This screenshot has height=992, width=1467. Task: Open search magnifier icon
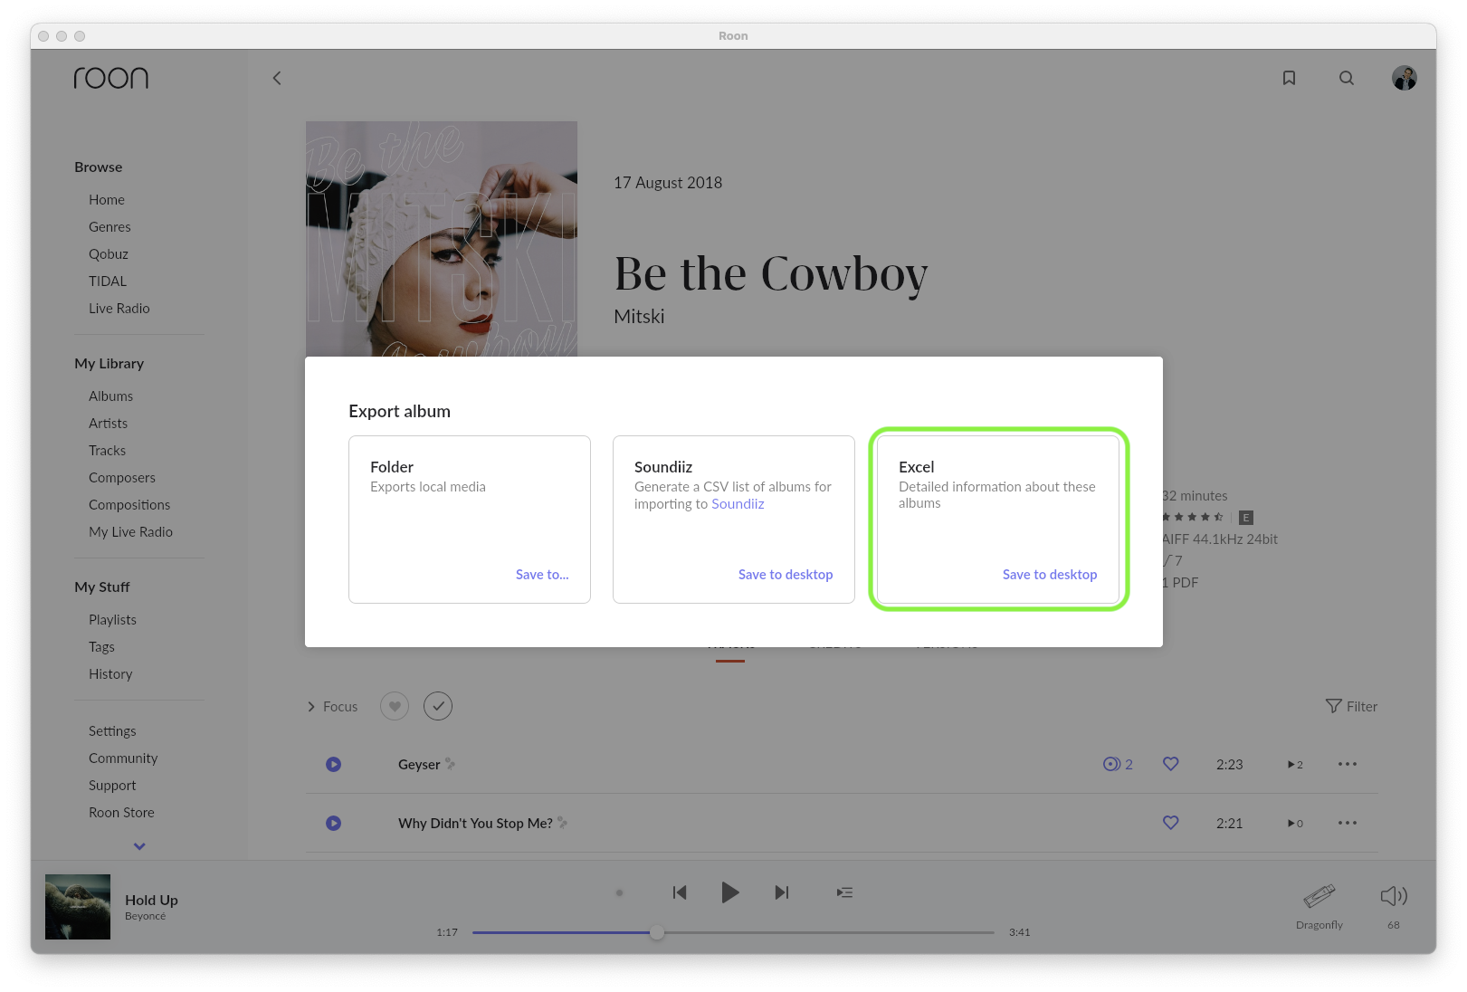(x=1347, y=78)
